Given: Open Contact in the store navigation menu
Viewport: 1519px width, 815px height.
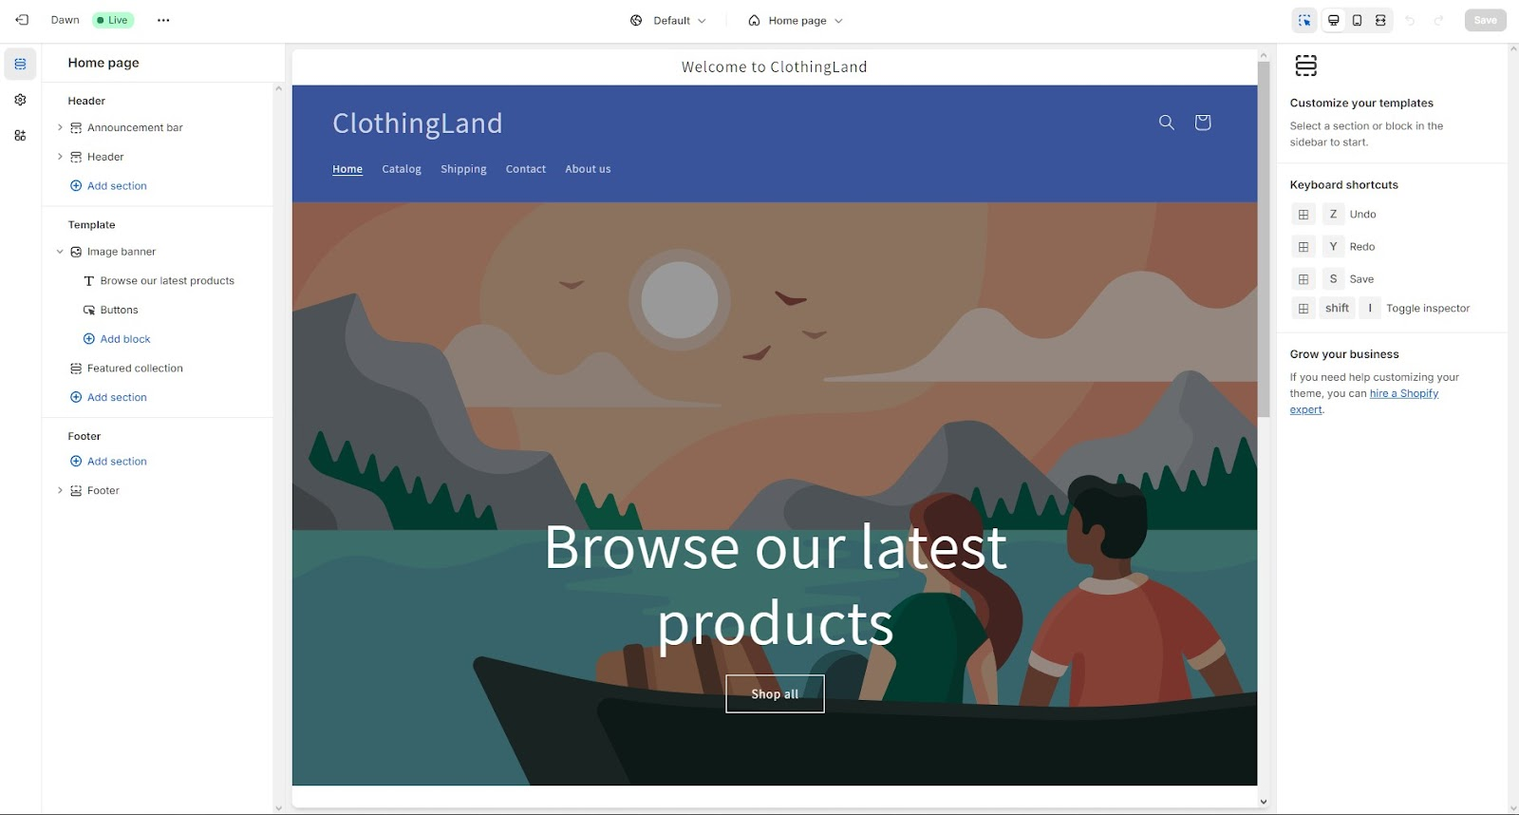Looking at the screenshot, I should [x=526, y=169].
